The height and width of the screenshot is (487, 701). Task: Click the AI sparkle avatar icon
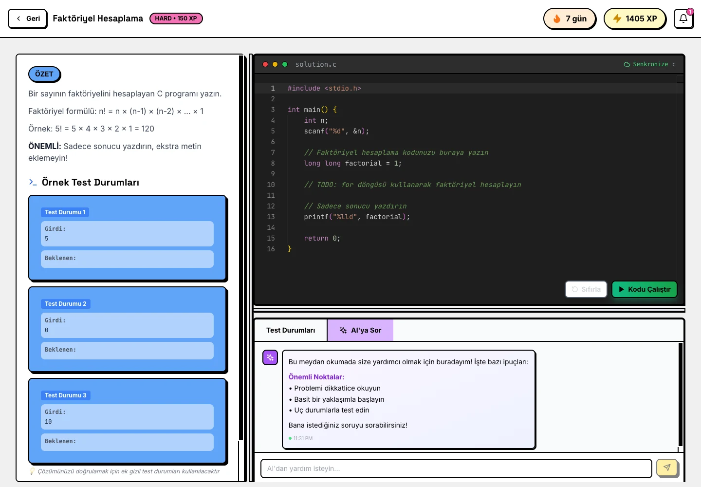tap(270, 357)
